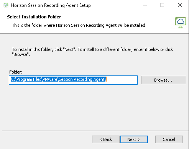Proceed by clicking Next >
189x149 pixels.
pyautogui.click(x=134, y=139)
